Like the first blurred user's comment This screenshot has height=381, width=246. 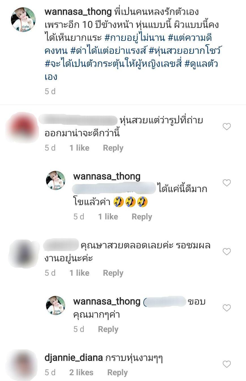click(x=227, y=127)
